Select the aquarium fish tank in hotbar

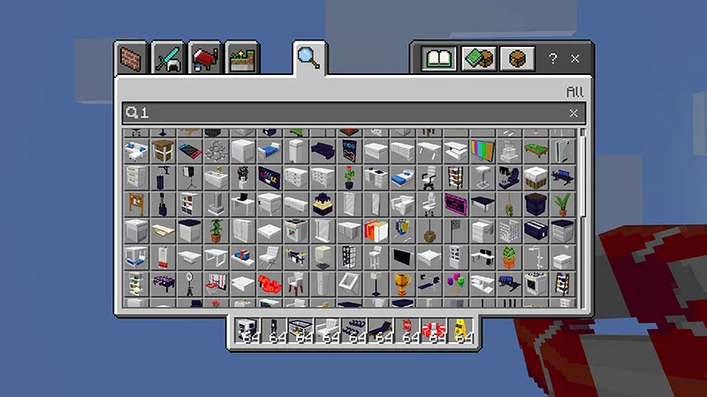300,330
